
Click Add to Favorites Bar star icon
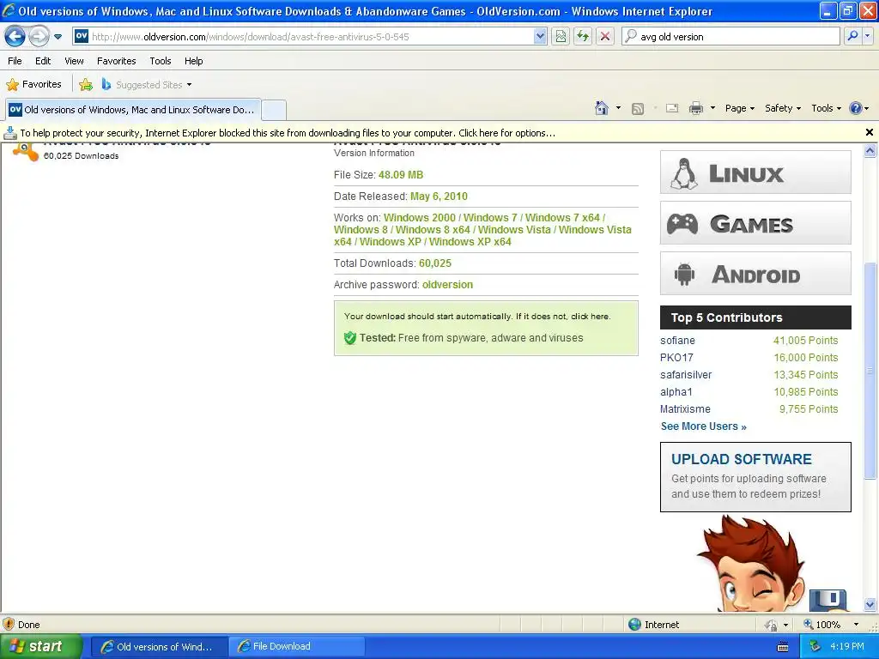[x=86, y=85]
